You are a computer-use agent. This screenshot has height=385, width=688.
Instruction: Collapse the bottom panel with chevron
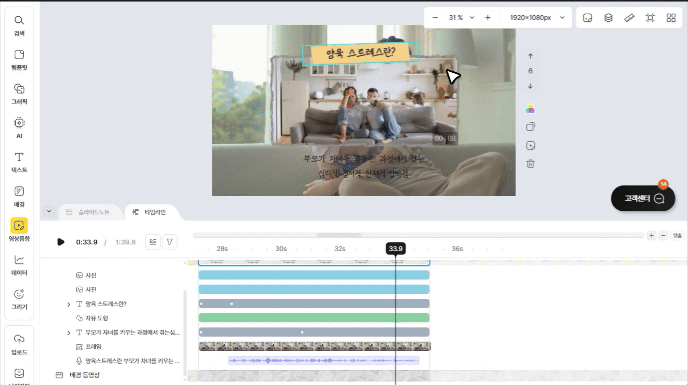coord(49,211)
